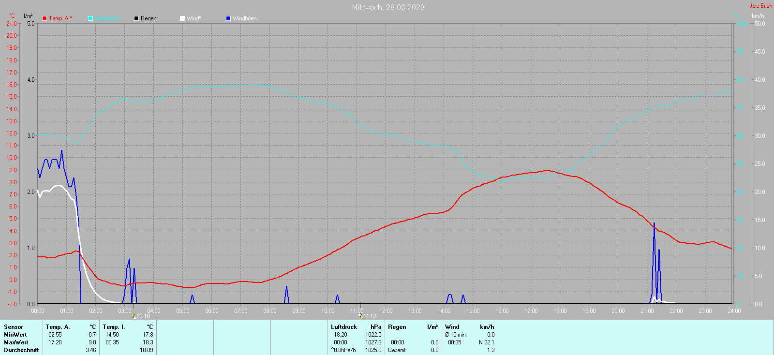The image size is (774, 355).
Task: Click the 12:00 time axis label
Action: pos(386,311)
